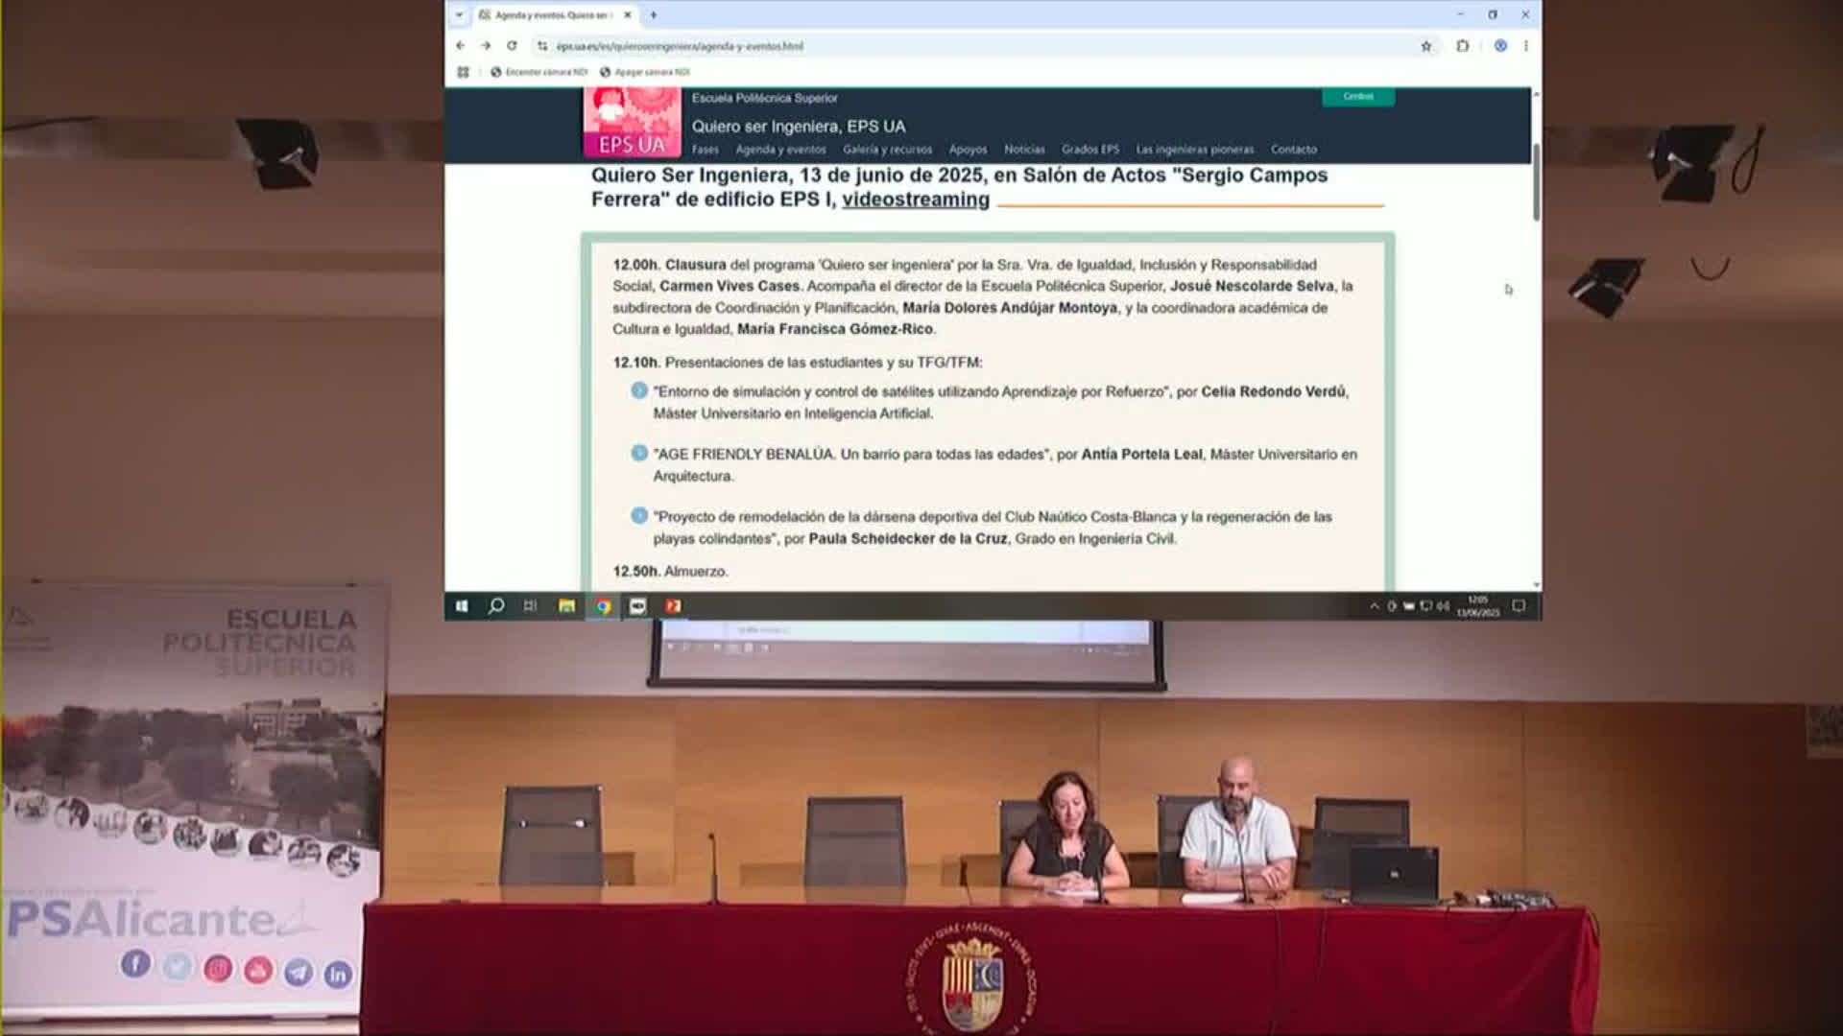1843x1036 pixels.
Task: Click the site information icon in address bar
Action: [543, 46]
